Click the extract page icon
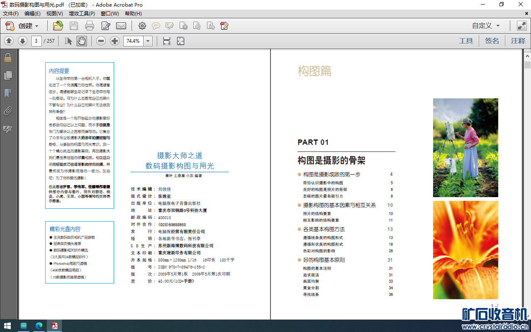The height and width of the screenshot is (332, 531). (x=211, y=26)
